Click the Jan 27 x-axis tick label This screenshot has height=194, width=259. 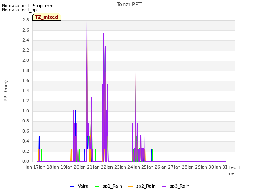click(x=167, y=167)
